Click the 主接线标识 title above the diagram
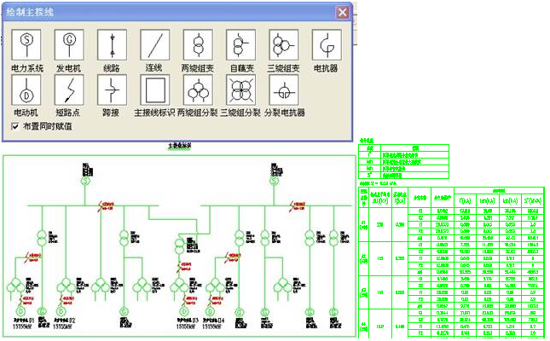 pos(180,145)
